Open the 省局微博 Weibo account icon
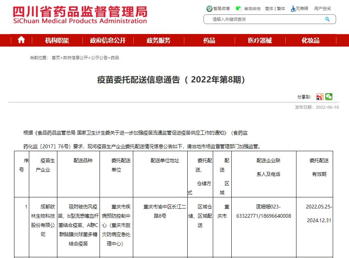 click(x=210, y=8)
